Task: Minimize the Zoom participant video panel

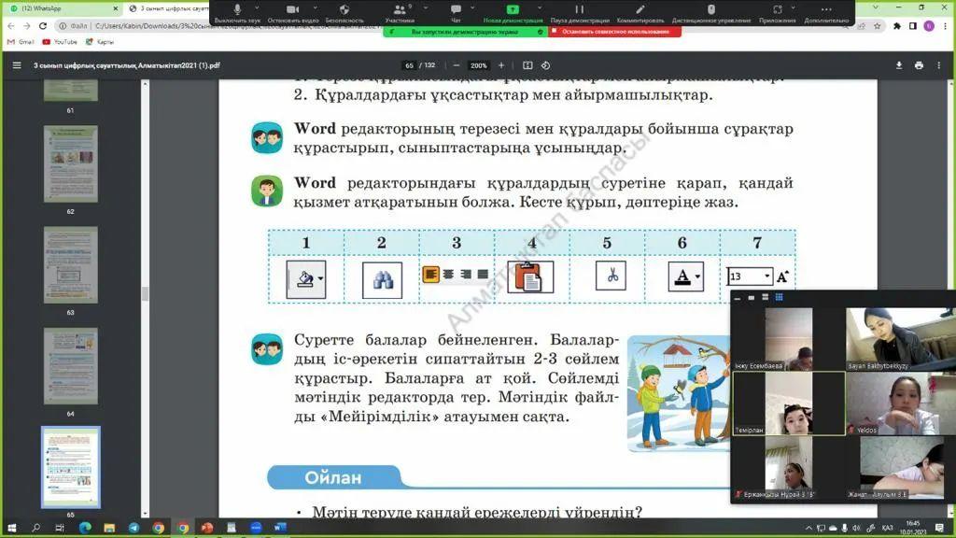Action: pos(738,298)
